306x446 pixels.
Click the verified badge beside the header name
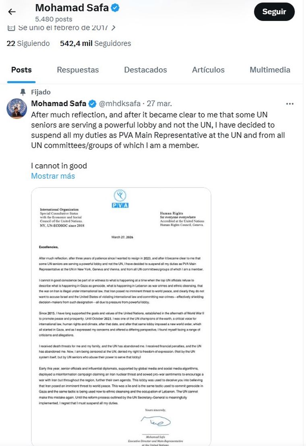[x=115, y=8]
